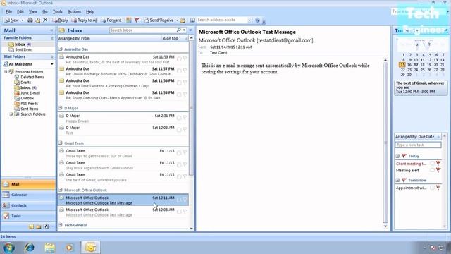
Task: Click the Categorize icon in toolbar
Action: tap(129, 20)
